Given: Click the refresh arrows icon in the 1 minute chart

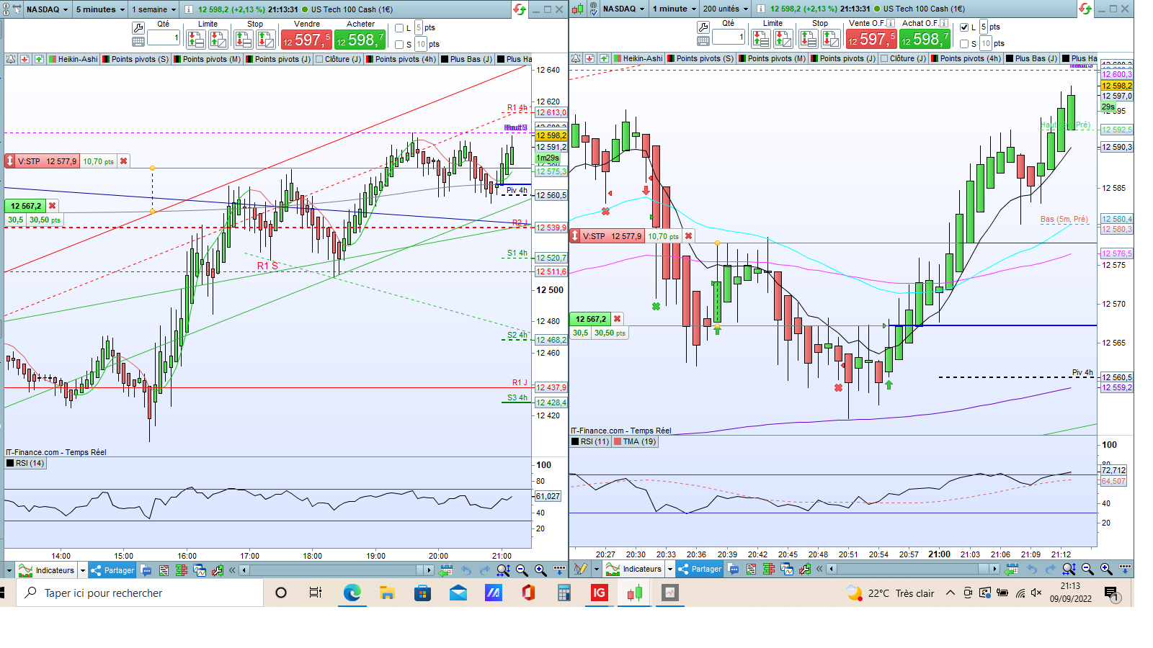Looking at the screenshot, I should click(x=1085, y=9).
